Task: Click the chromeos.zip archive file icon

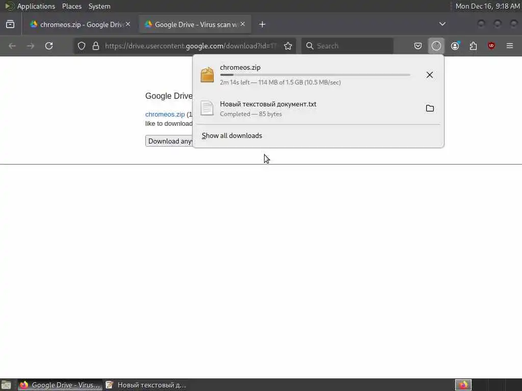Action: coord(207,74)
